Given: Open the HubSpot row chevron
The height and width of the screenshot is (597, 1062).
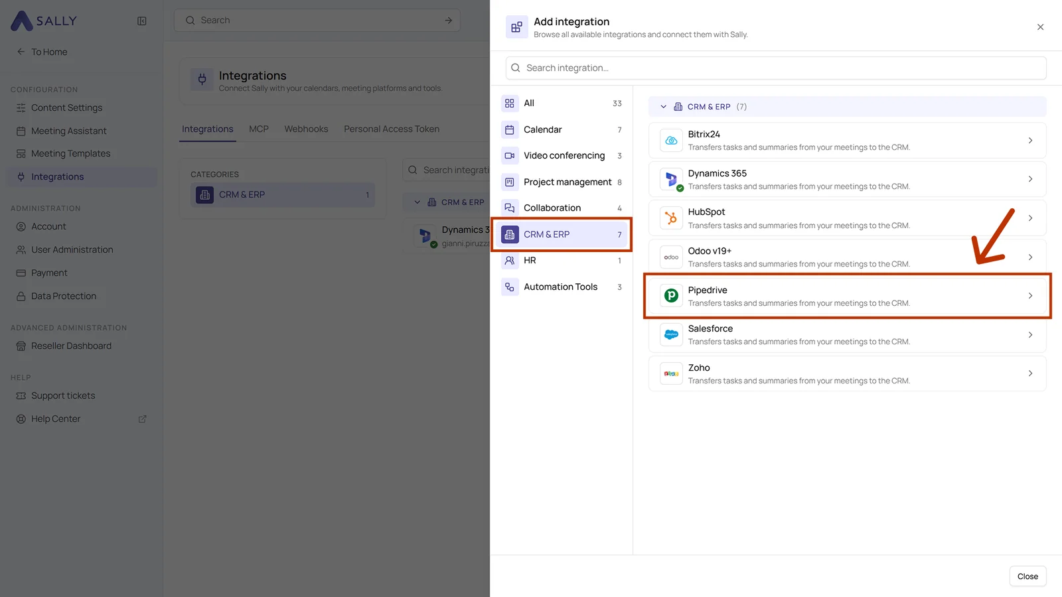Looking at the screenshot, I should [x=1030, y=218].
